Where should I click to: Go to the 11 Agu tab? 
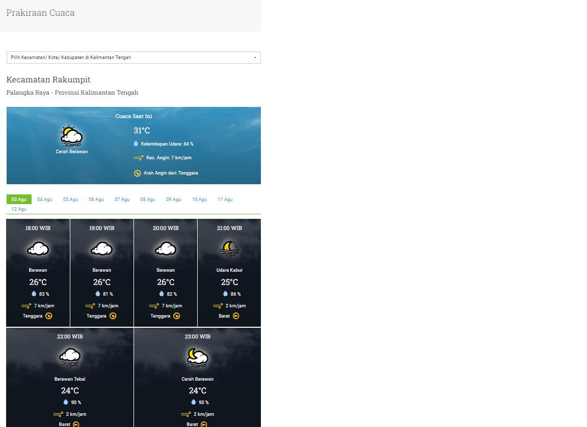(225, 200)
